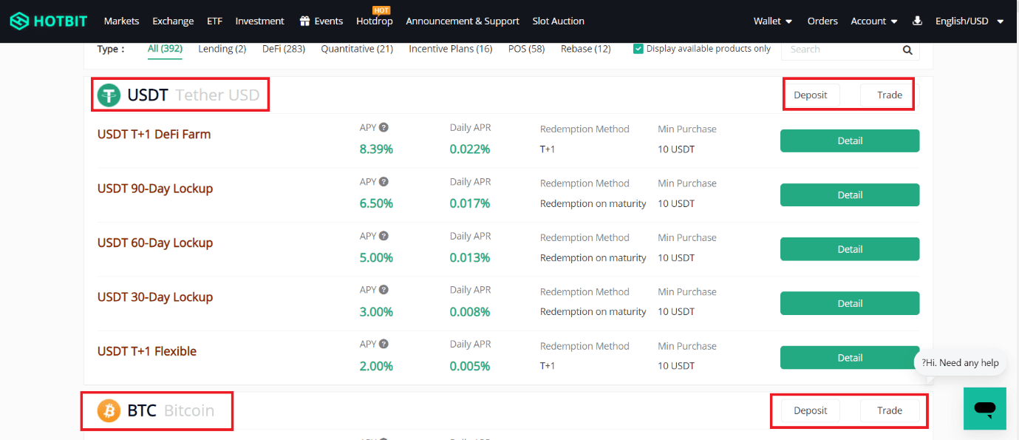Screen dimensions: 1019x440
Task: Open the Slot Auction page
Action: pos(559,21)
